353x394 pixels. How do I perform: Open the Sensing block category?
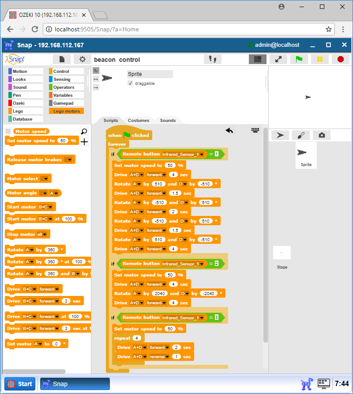66,79
